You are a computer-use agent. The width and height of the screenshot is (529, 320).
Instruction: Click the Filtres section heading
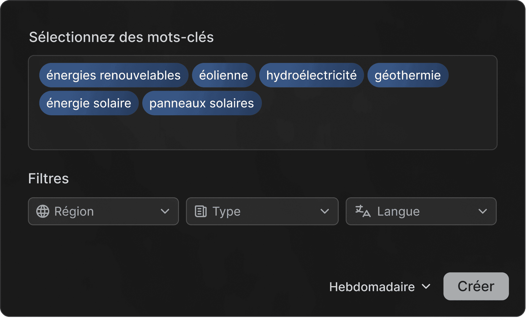48,178
